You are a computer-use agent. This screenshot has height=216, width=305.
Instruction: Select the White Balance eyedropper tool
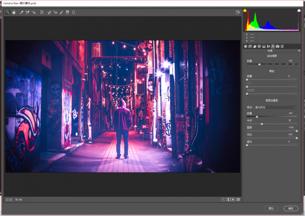[x=21, y=12]
